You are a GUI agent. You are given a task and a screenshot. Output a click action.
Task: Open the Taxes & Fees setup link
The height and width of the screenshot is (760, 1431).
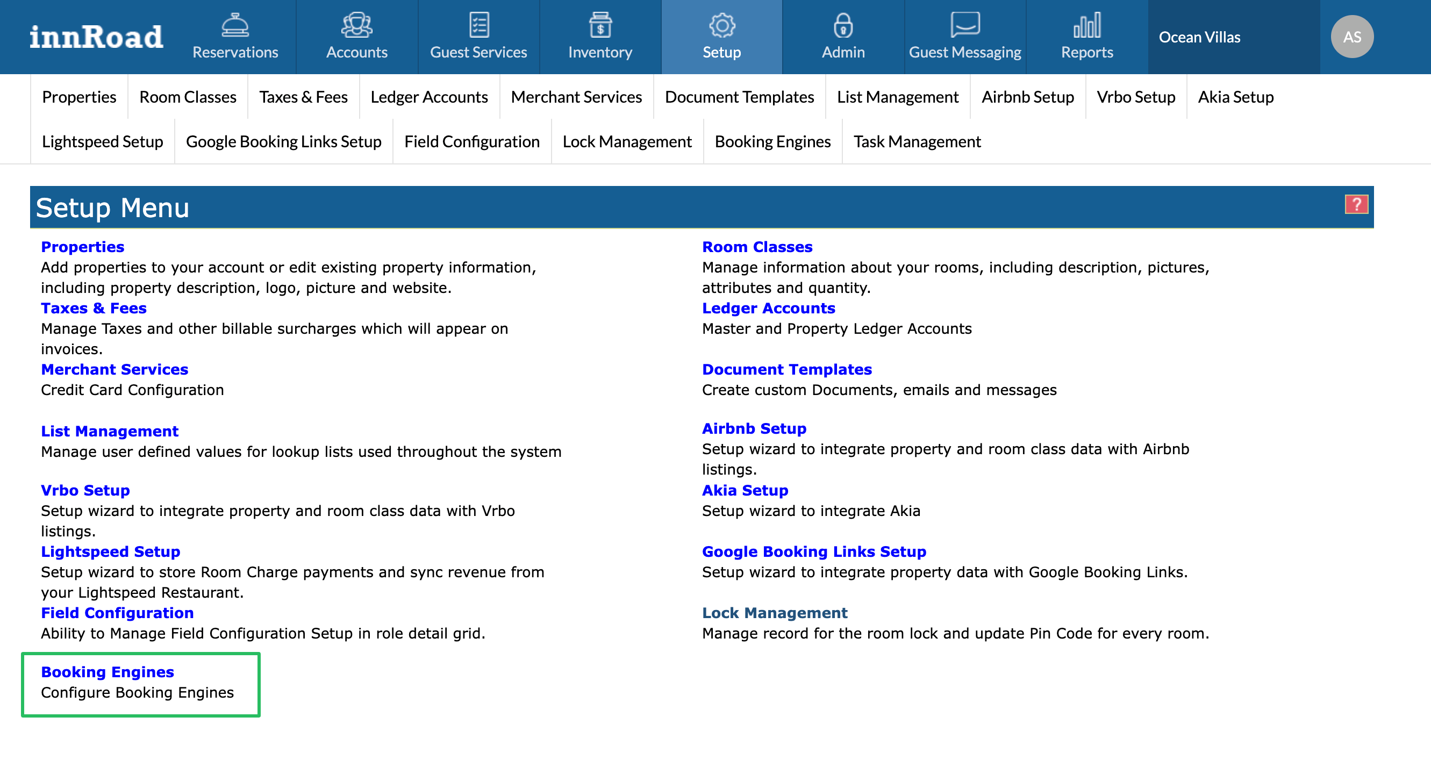tap(94, 309)
